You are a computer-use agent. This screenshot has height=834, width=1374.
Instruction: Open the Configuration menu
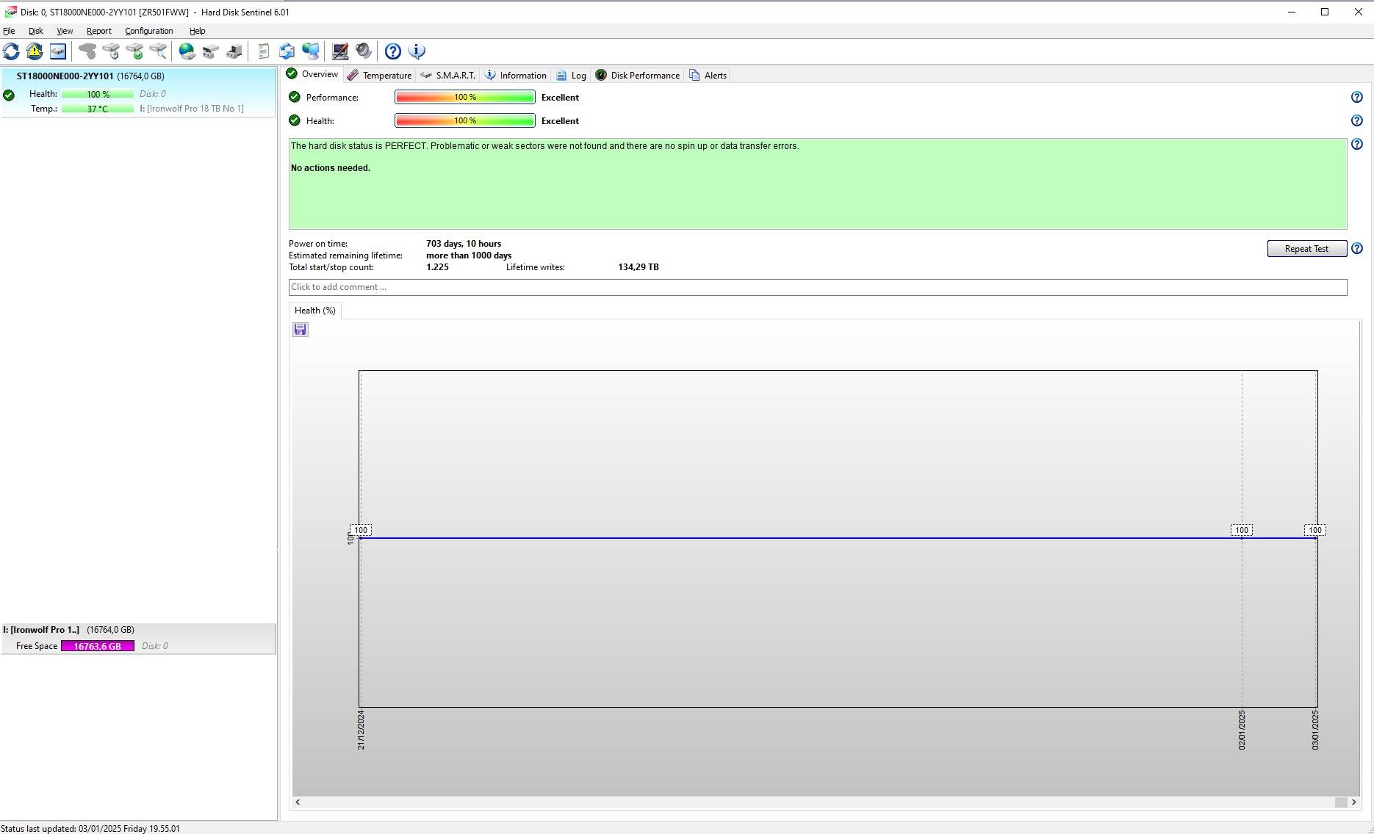pyautogui.click(x=149, y=31)
